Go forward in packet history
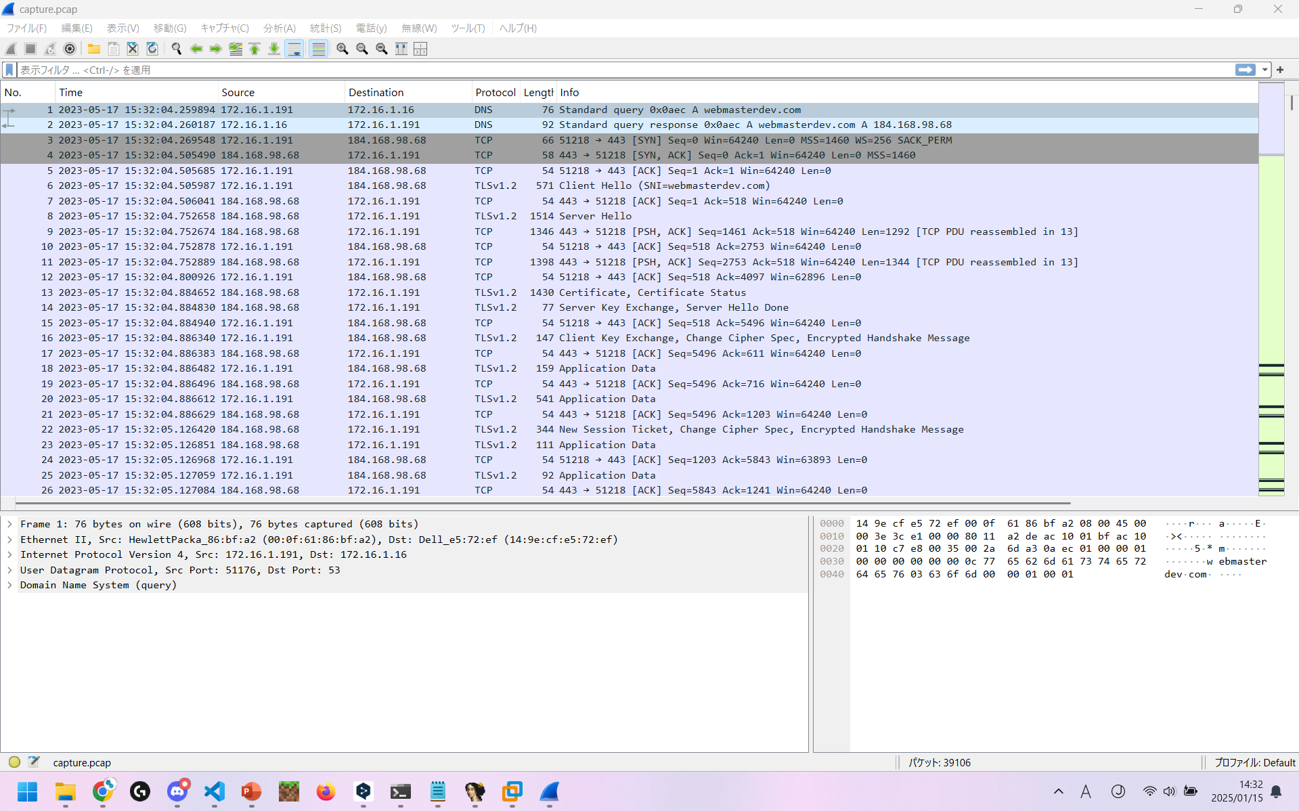 click(215, 49)
